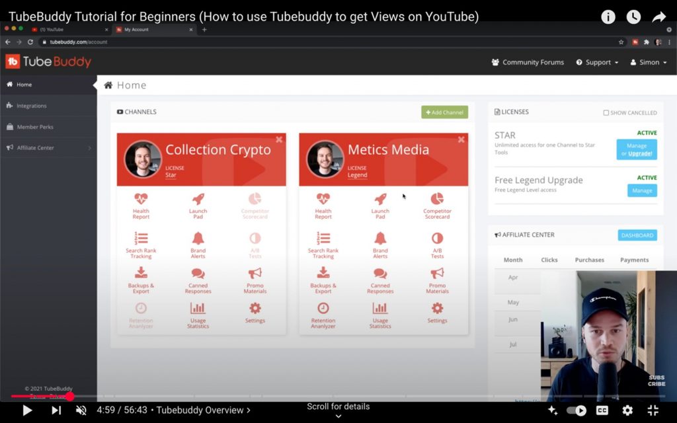677x423 pixels.
Task: Open the Simon account dropdown
Action: click(x=649, y=62)
